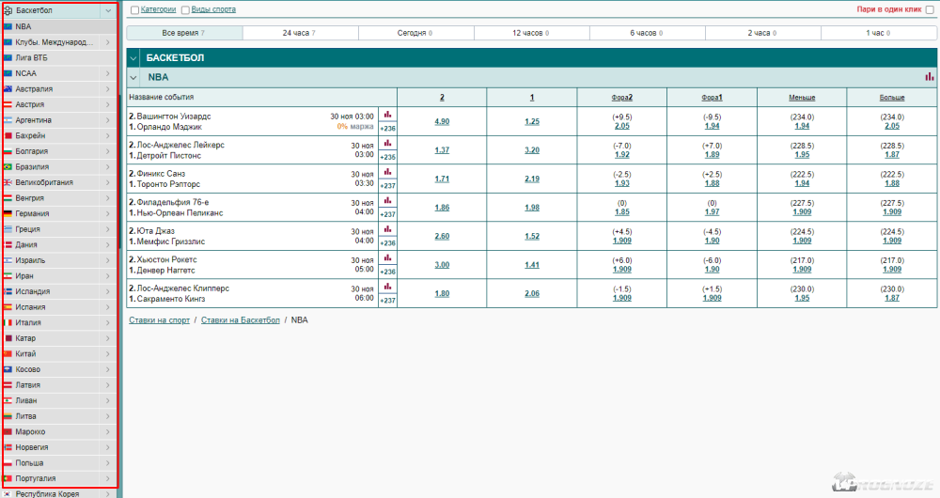Select the Сегодня time filter tab

point(415,33)
